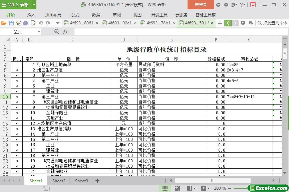Close the 4f693...8061 document tab
289x192 pixels.
coord(97,23)
